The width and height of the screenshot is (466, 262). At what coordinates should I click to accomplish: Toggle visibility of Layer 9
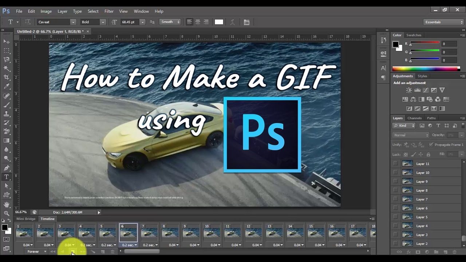click(395, 182)
